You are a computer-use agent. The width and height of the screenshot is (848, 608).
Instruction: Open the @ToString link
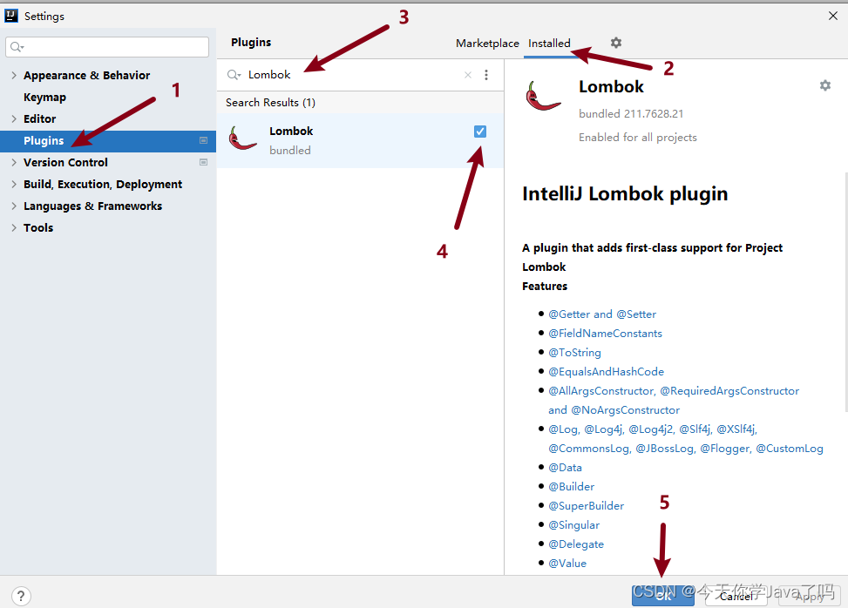click(574, 353)
